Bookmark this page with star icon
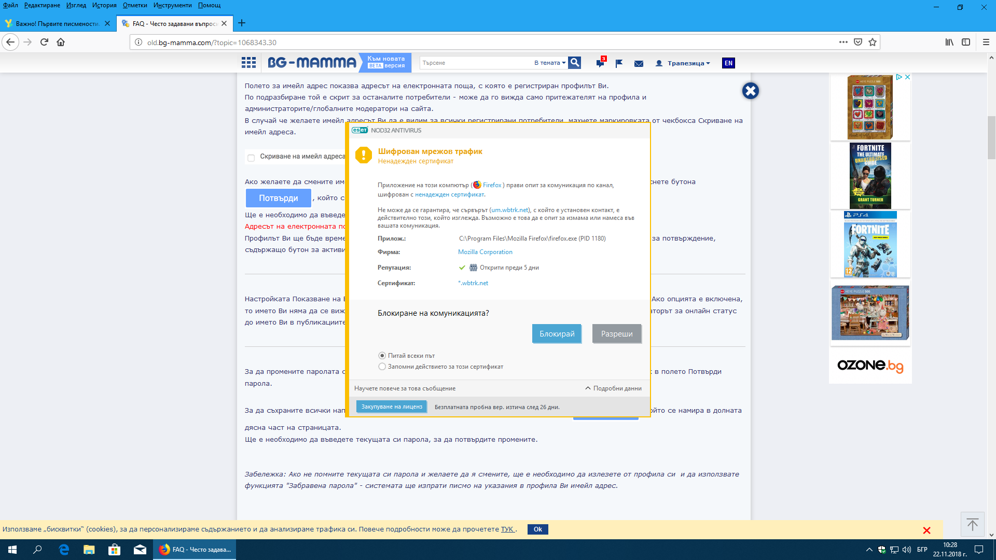 (x=873, y=42)
